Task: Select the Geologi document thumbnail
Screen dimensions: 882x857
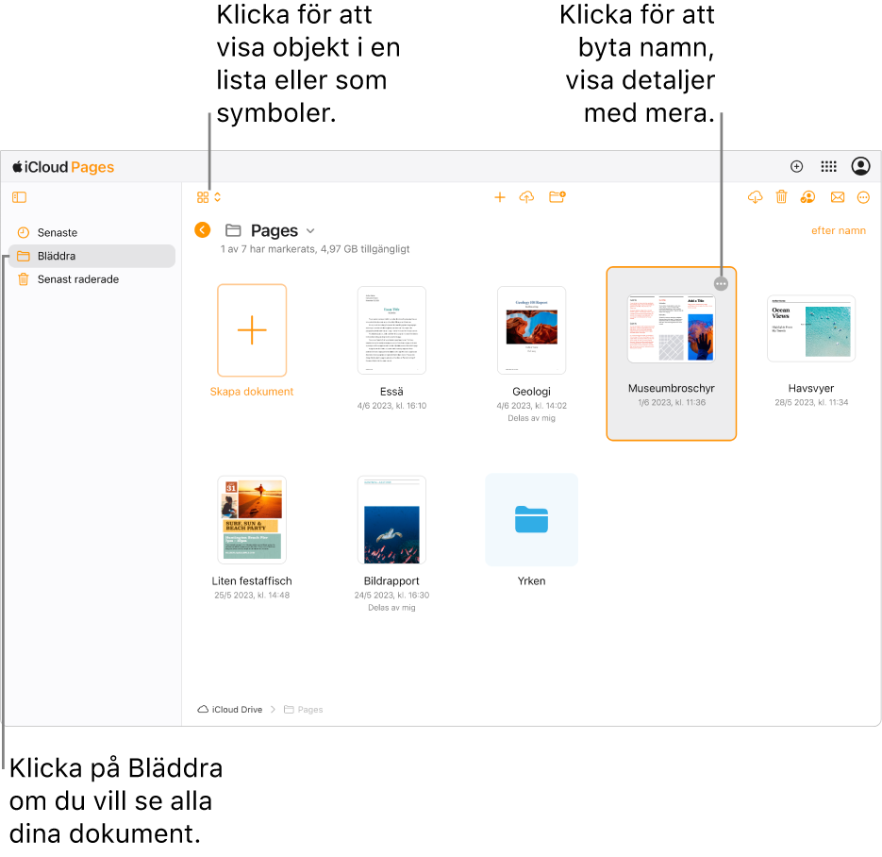Action: tap(532, 330)
